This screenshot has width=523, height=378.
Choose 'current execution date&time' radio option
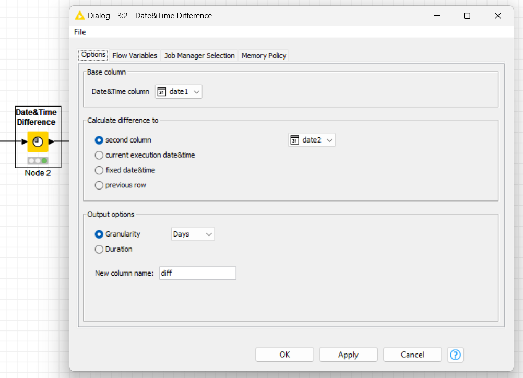tap(99, 155)
